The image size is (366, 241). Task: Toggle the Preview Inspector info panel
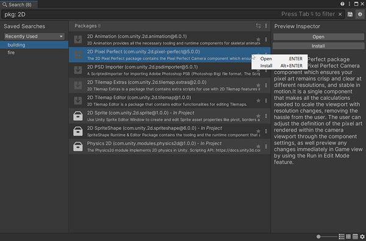click(x=360, y=14)
